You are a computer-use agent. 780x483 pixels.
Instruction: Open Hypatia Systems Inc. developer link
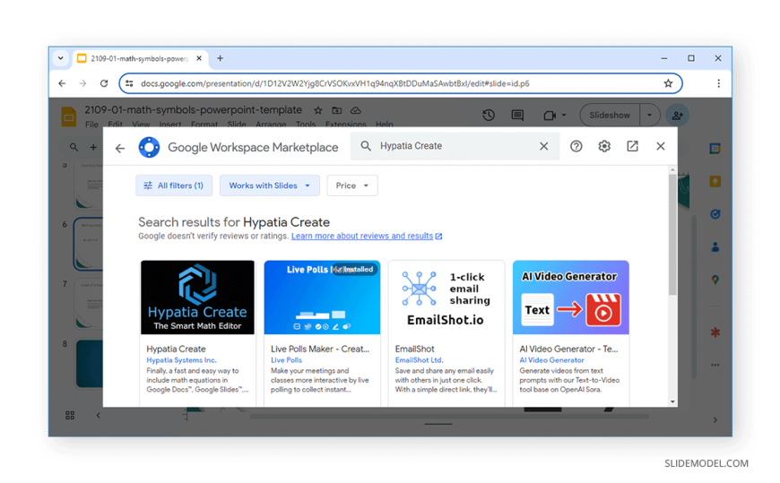pyautogui.click(x=182, y=360)
